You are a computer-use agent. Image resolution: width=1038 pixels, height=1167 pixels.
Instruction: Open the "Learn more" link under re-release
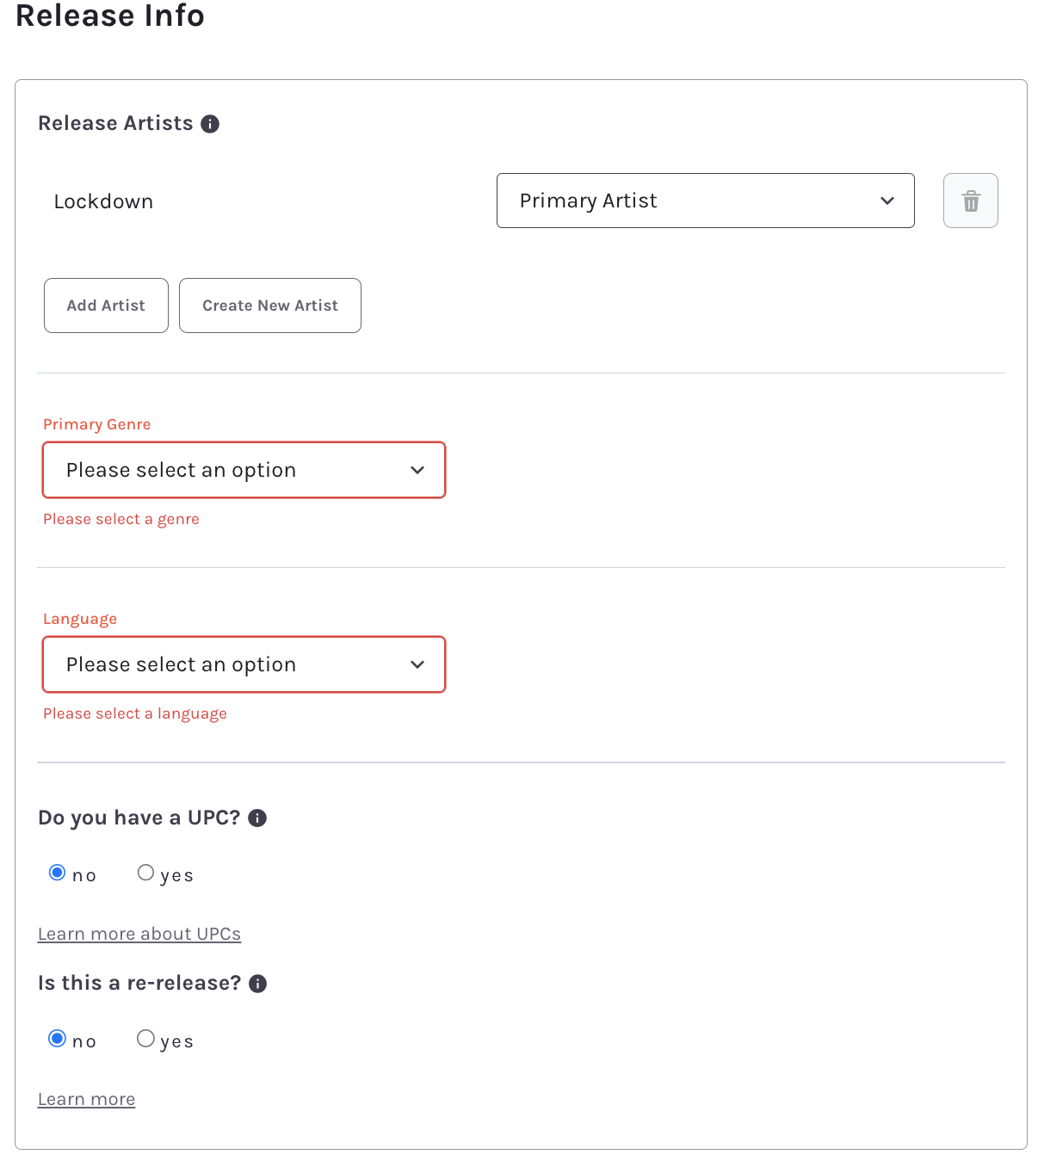pyautogui.click(x=86, y=1099)
